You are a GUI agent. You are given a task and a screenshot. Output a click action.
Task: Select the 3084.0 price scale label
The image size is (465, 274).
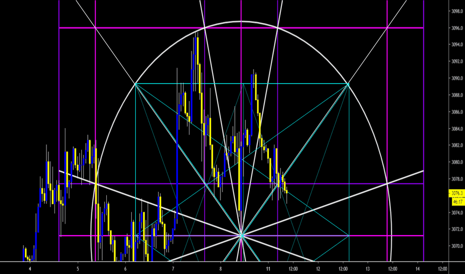coord(457,129)
